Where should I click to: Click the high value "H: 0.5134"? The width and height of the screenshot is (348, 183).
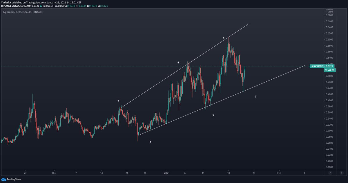click(81, 5)
